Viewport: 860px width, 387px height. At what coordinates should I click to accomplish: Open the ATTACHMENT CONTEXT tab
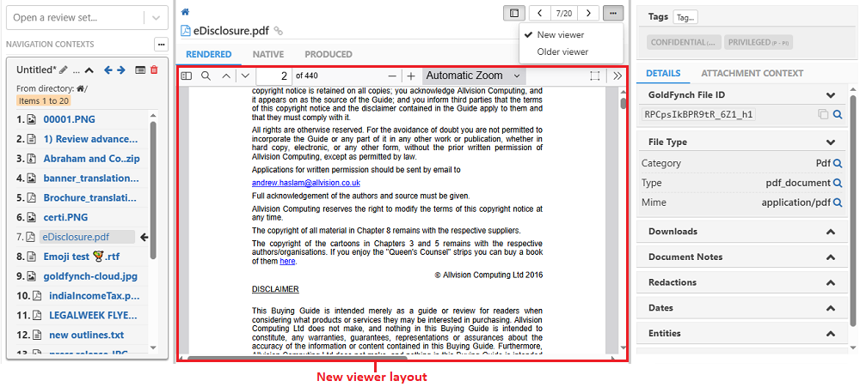752,73
